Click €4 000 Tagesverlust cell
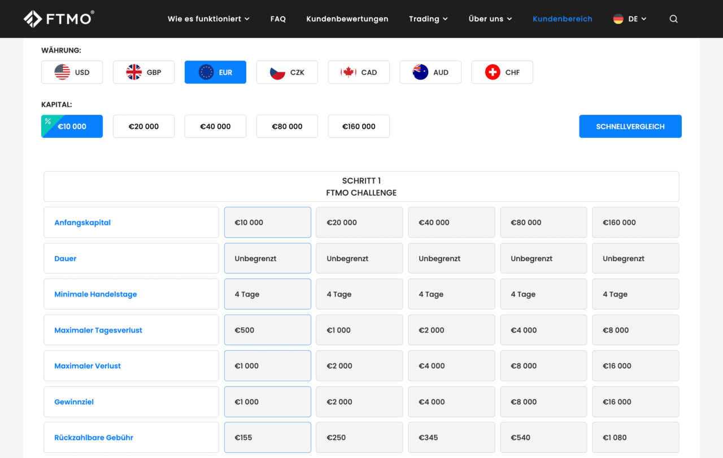The height and width of the screenshot is (458, 723). click(x=544, y=330)
